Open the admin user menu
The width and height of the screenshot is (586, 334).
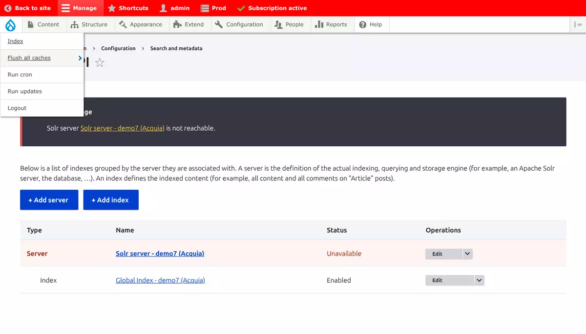click(174, 8)
